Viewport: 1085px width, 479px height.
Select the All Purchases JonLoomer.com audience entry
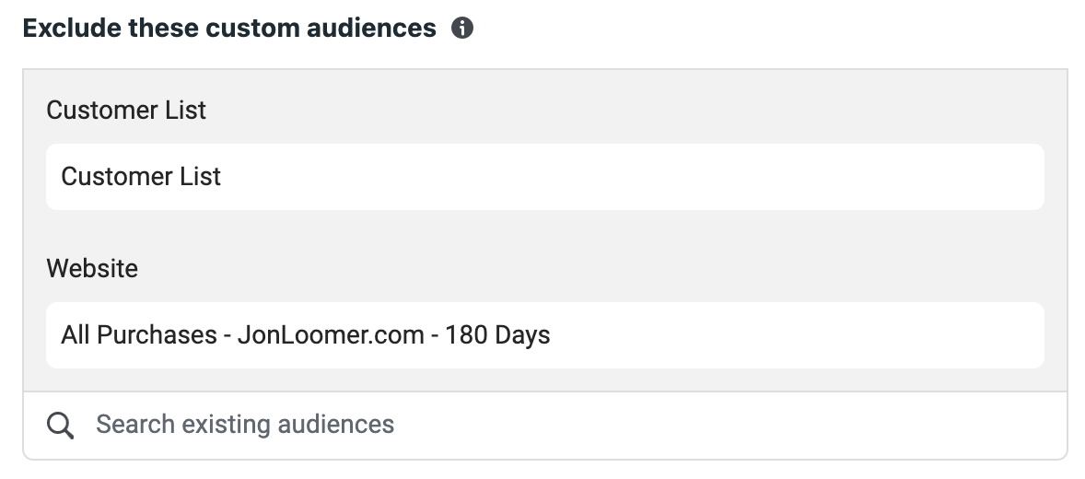545,335
